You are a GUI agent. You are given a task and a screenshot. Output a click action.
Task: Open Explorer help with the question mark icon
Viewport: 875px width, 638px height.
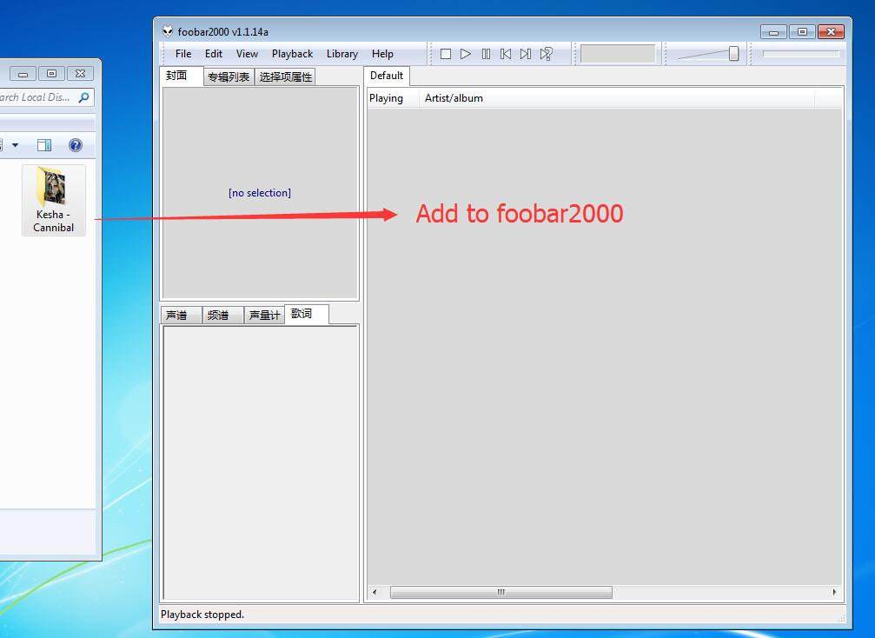click(76, 146)
